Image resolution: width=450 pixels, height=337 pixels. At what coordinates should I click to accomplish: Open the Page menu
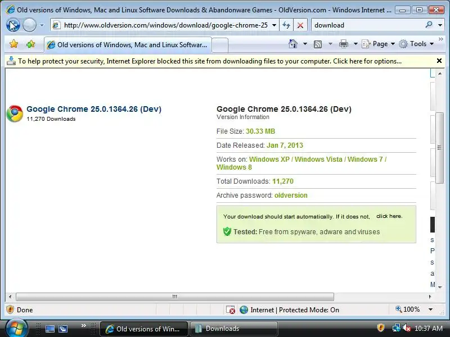[x=378, y=44]
